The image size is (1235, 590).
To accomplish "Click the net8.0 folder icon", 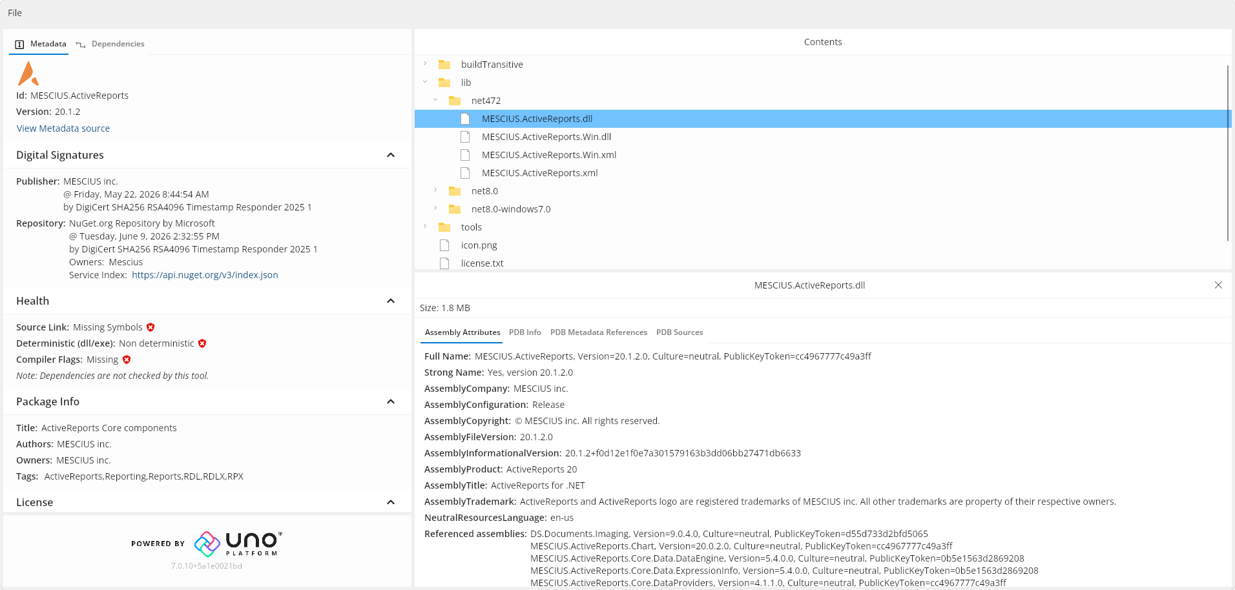I will [455, 191].
